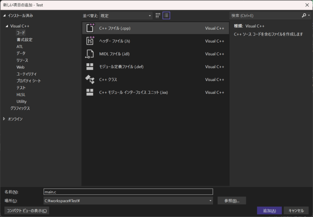
Task: Switch to the grid (tile) view icon
Action: [x=158, y=16]
